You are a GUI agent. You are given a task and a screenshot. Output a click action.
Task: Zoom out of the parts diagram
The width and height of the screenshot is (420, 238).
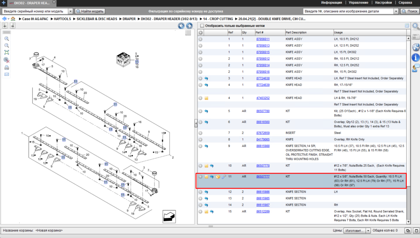7,46
